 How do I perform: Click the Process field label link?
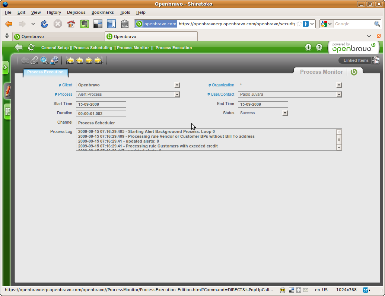coord(65,95)
